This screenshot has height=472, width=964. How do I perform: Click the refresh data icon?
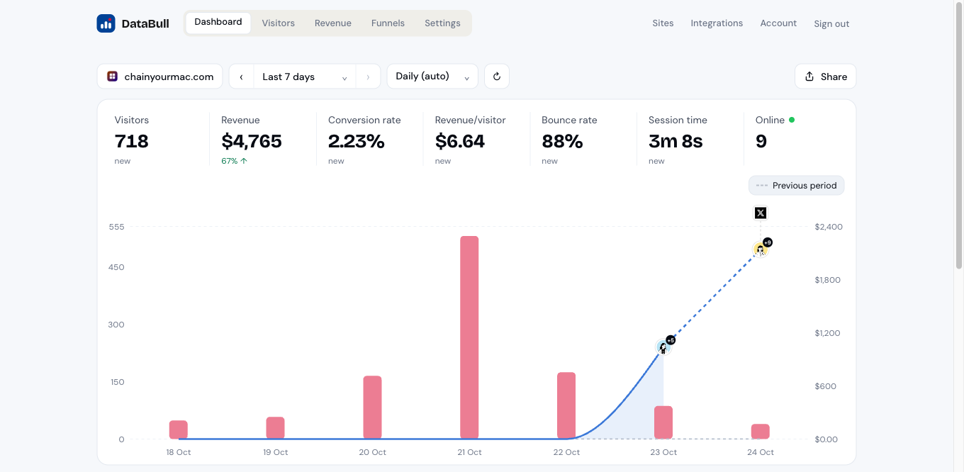pos(497,77)
